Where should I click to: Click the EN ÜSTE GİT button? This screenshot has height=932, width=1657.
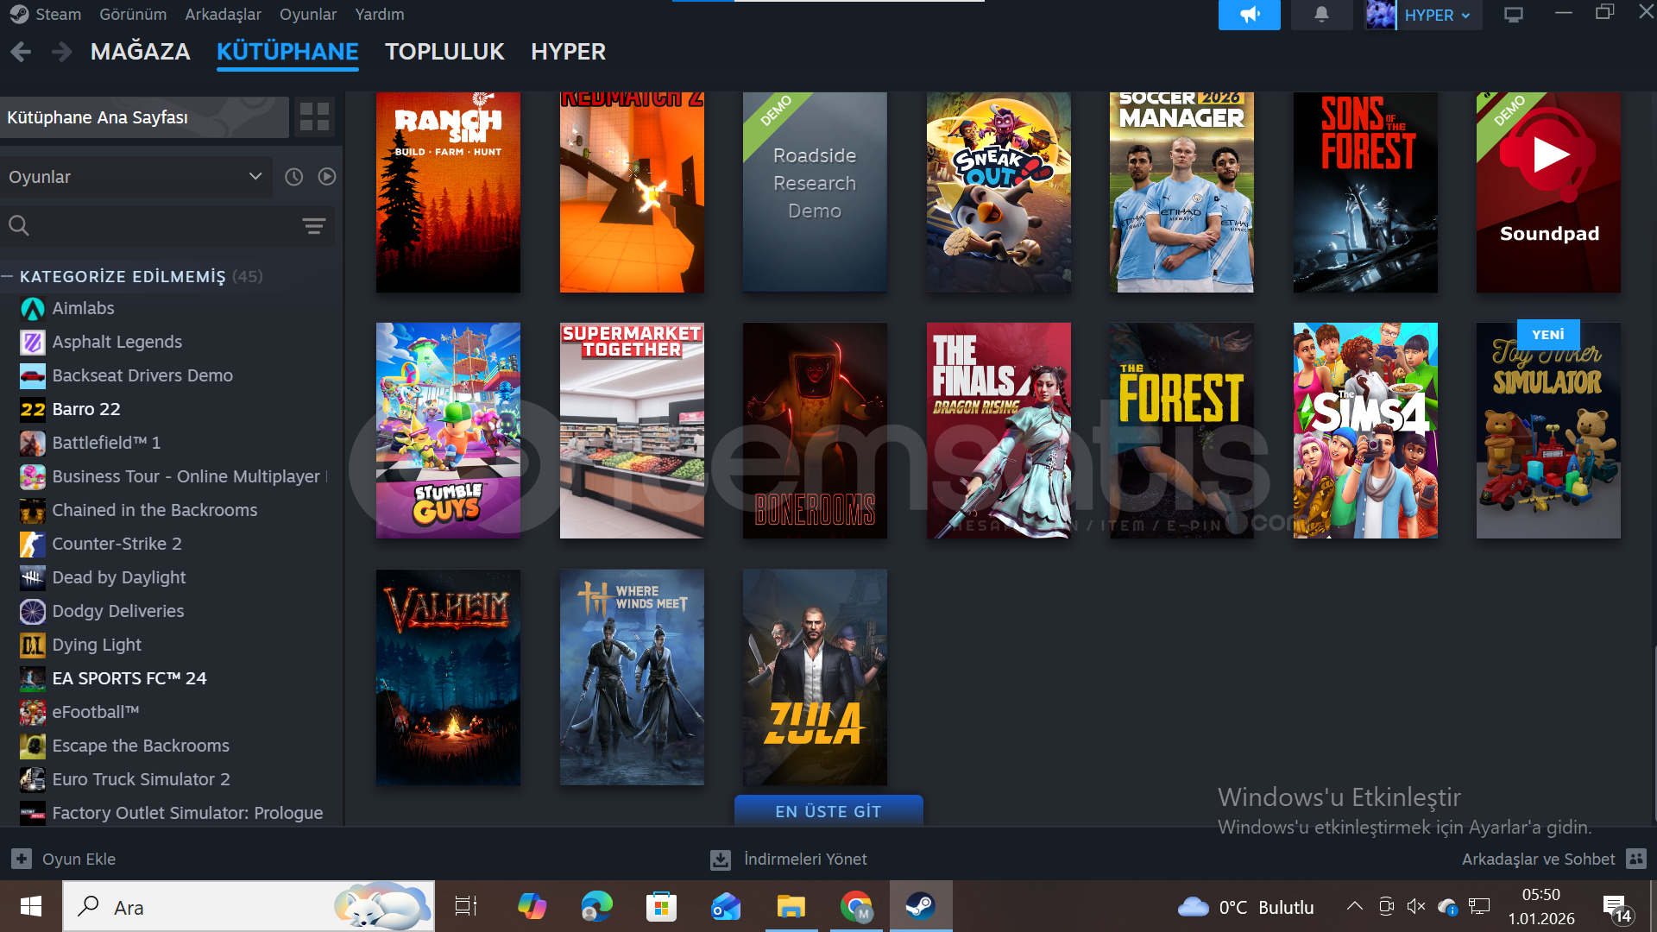click(828, 811)
